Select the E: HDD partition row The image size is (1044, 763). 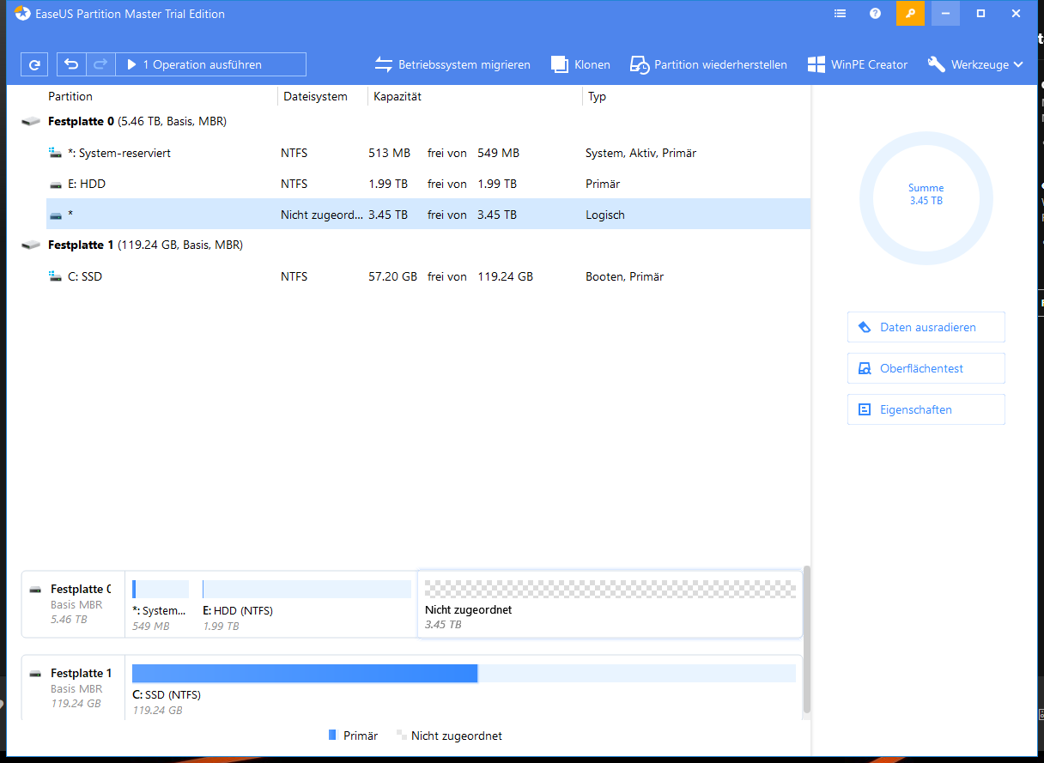[428, 184]
